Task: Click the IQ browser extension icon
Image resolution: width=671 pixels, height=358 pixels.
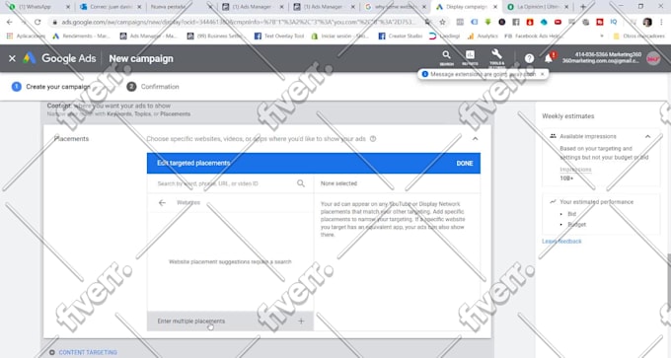Action: click(x=614, y=22)
